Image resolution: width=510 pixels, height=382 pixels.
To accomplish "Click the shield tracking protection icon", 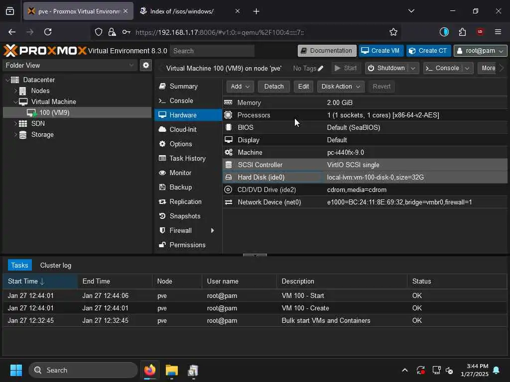I will coord(99,32).
